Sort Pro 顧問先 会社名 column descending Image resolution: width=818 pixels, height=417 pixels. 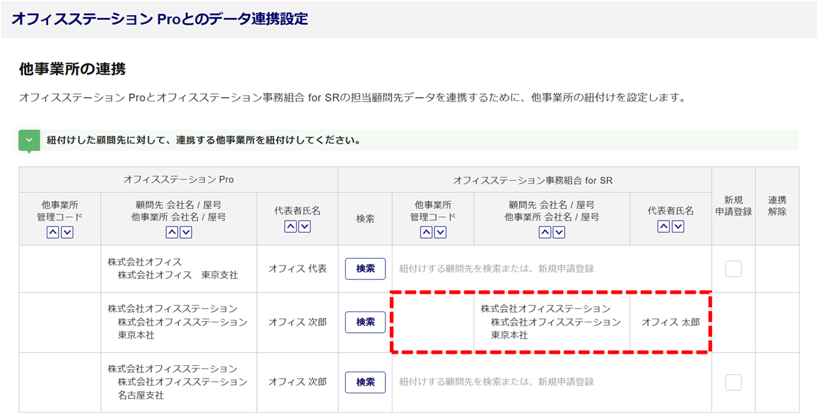pyautogui.click(x=186, y=232)
